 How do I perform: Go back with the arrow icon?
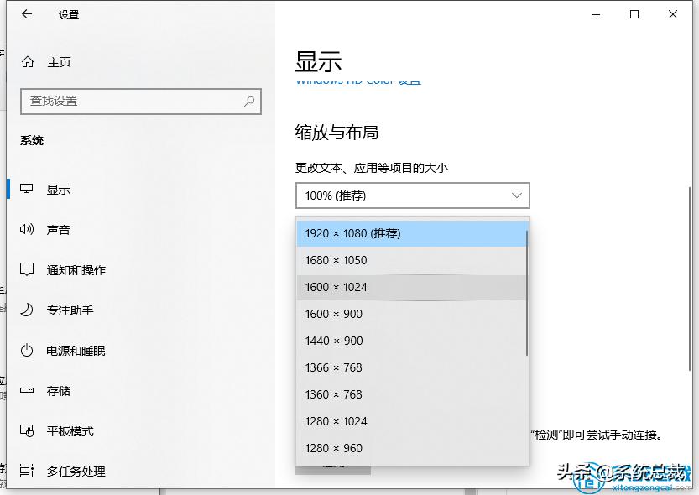pos(27,14)
